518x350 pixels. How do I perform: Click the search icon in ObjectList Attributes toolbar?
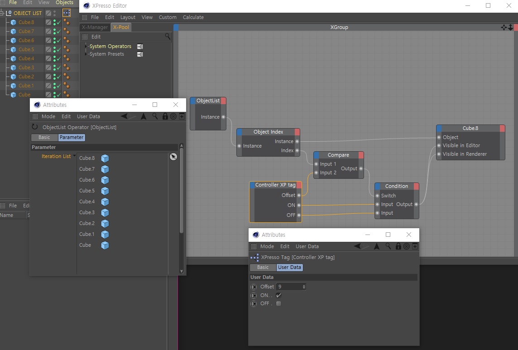(x=155, y=116)
